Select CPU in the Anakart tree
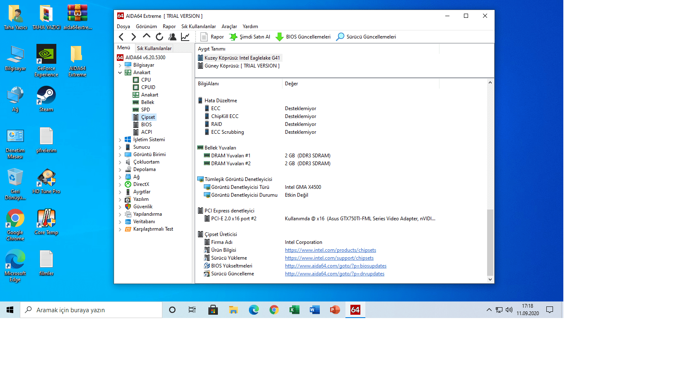The image size is (676, 376). click(146, 80)
